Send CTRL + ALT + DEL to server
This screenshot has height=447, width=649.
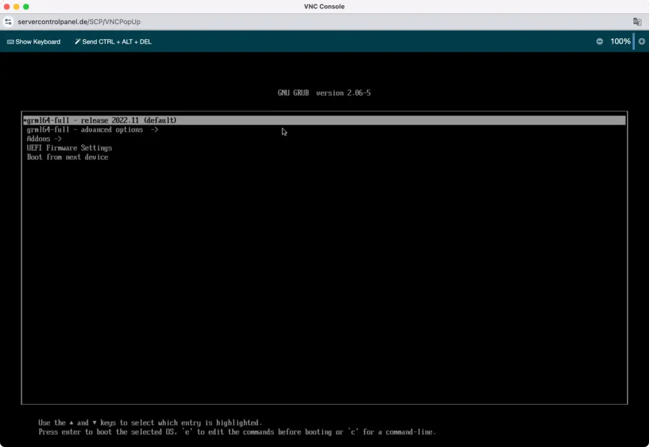(x=113, y=42)
